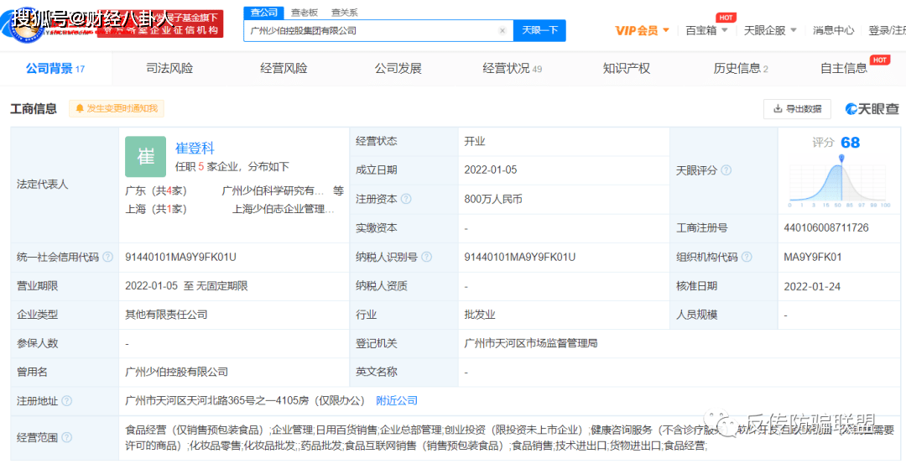Expand the VIP会员 dropdown menu
Image resolution: width=906 pixels, height=464 pixels.
[x=642, y=30]
